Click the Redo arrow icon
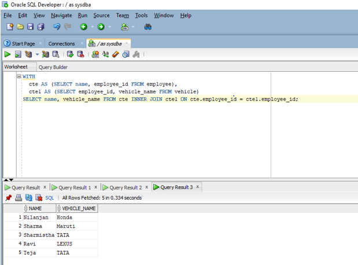Screen dimensions: 358x265 tap(67, 27)
